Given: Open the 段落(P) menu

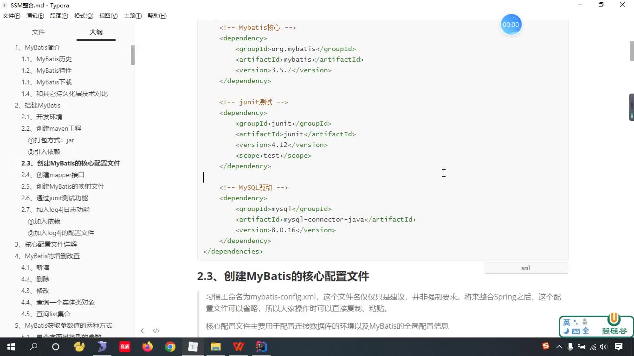Looking at the screenshot, I should (x=59, y=16).
